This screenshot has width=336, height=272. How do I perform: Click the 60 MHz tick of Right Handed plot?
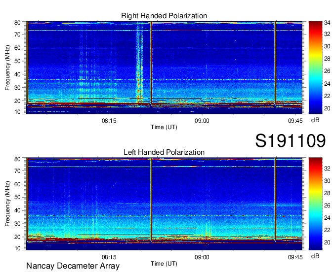17,48
